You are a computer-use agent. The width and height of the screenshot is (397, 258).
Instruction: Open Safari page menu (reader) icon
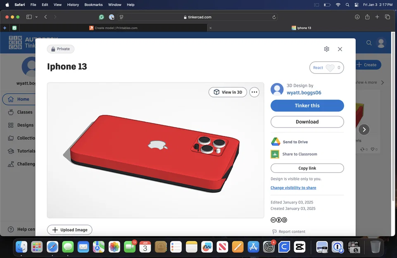pos(121,17)
